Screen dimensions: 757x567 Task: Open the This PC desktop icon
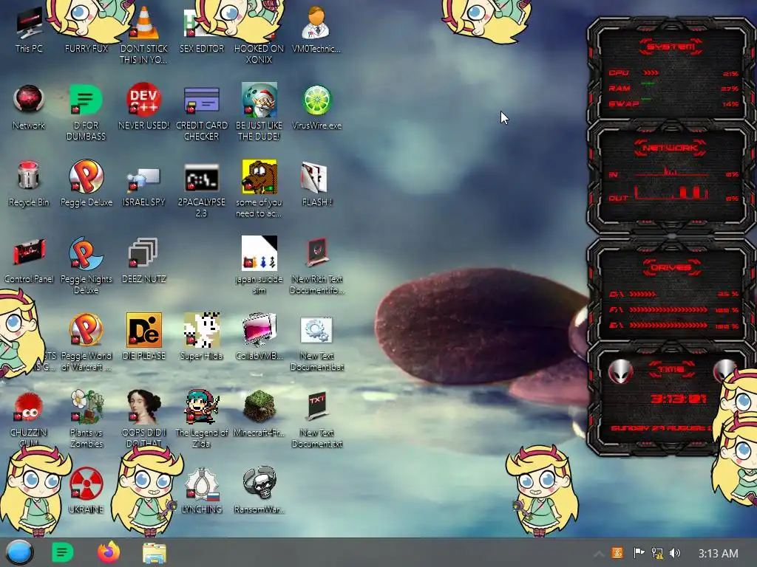29,30
